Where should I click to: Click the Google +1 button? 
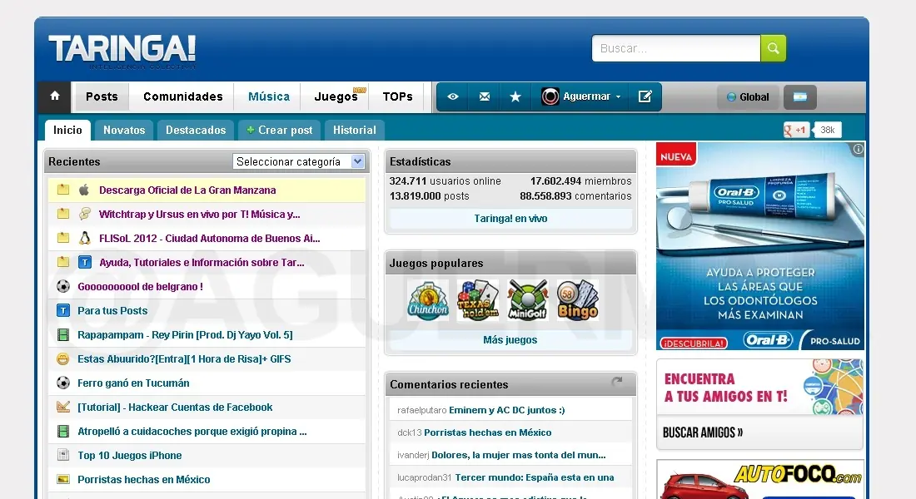(796, 130)
